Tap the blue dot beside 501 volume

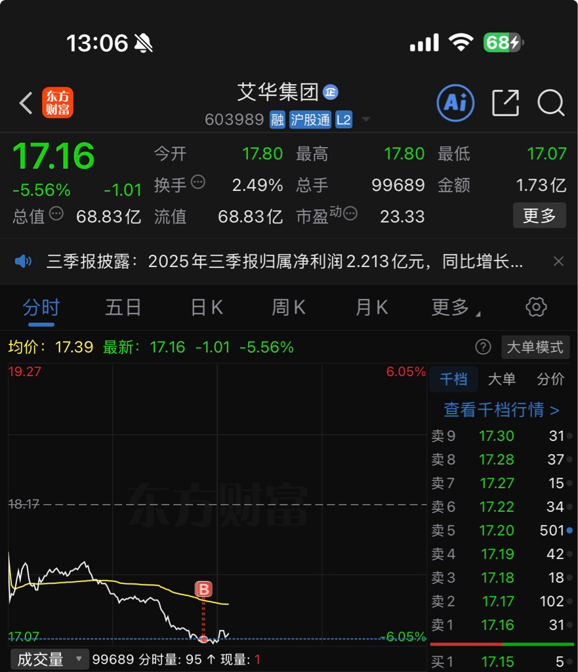point(569,530)
